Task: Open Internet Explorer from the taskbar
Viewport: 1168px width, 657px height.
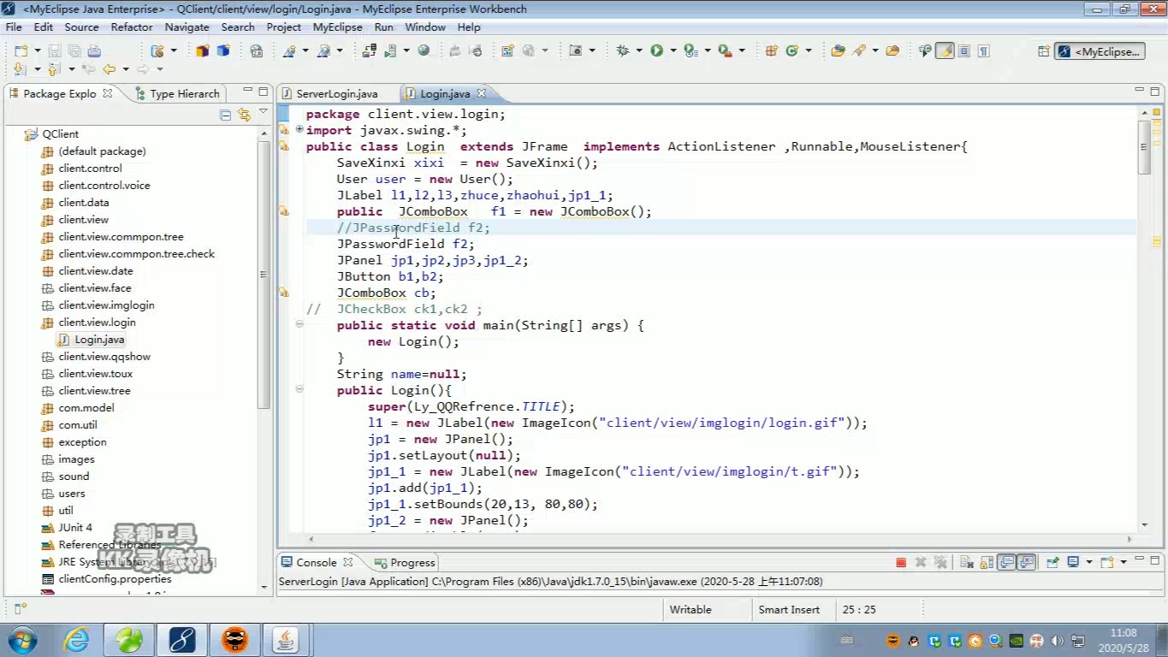Action: click(76, 639)
